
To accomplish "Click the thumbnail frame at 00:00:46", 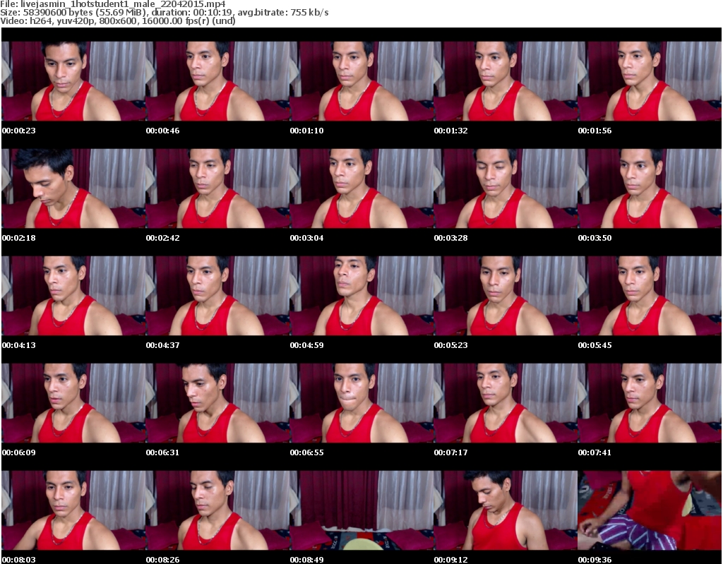I will coord(217,81).
